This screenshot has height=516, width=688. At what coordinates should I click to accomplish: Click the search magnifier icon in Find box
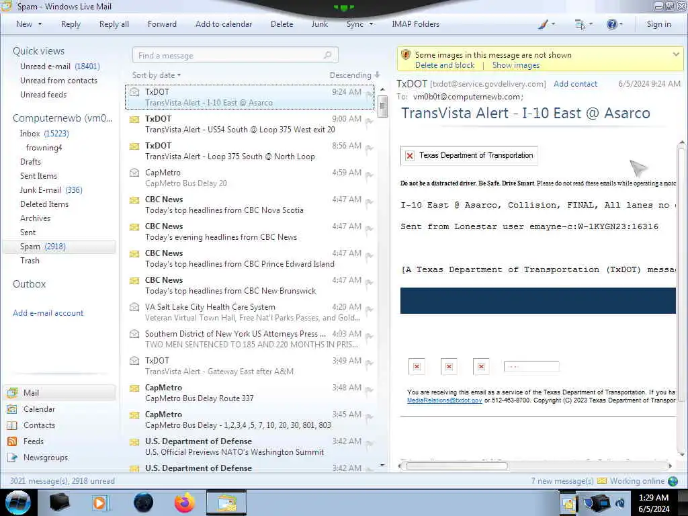[x=327, y=55]
